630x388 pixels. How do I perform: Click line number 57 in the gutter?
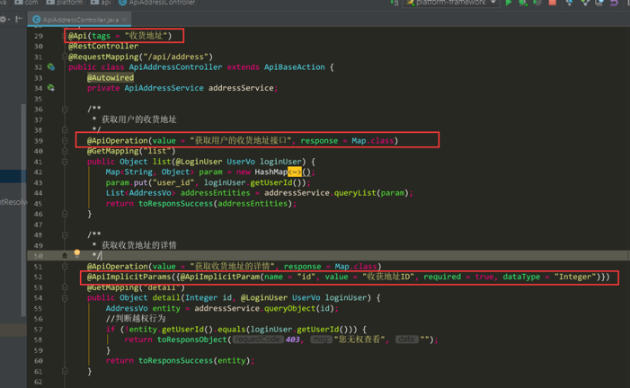coord(38,330)
